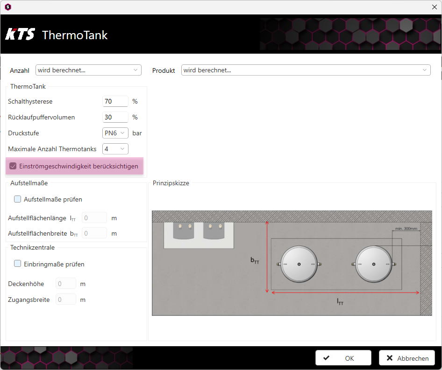Screen dimensions: 442x370
Task: Click the Druckstufe label
Action: [x=23, y=133]
